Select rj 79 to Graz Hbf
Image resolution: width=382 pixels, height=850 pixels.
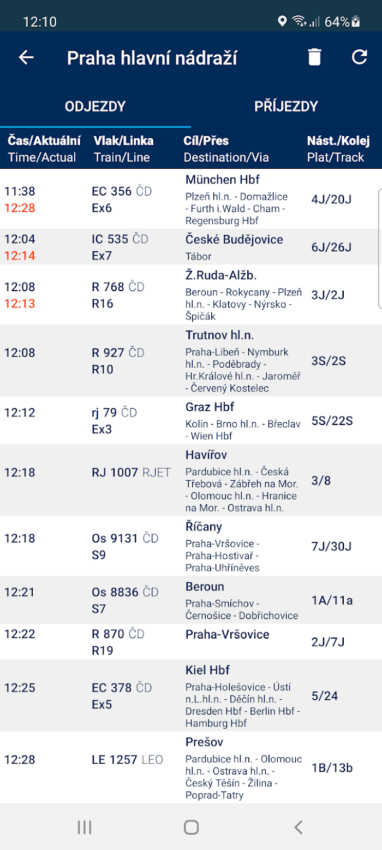pos(191,421)
